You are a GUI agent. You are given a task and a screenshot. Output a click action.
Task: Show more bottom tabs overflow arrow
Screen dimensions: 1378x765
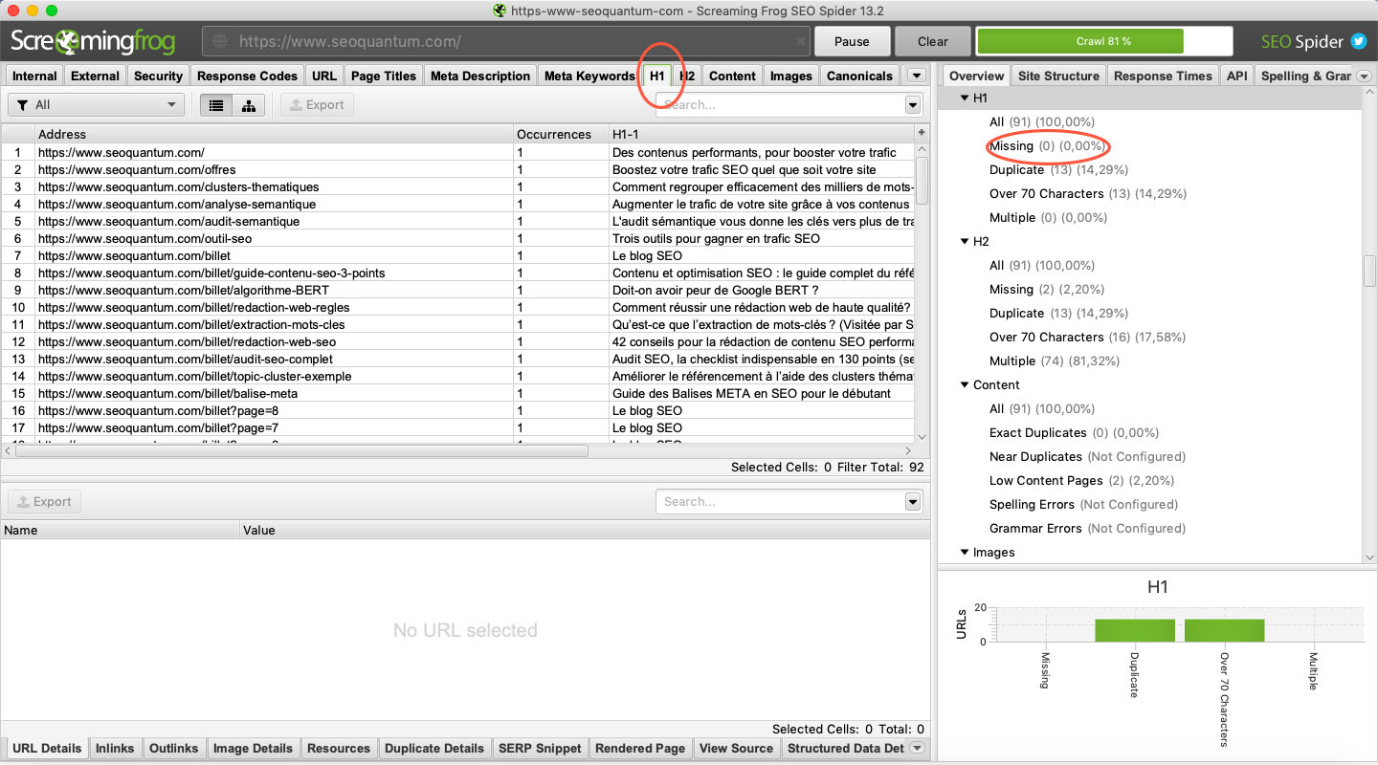click(x=917, y=748)
